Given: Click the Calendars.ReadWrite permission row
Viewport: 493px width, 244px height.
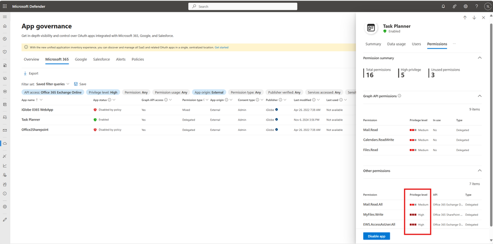Looking at the screenshot, I should pos(422,140).
